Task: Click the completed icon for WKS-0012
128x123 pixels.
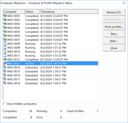Action: [x=5, y=59]
